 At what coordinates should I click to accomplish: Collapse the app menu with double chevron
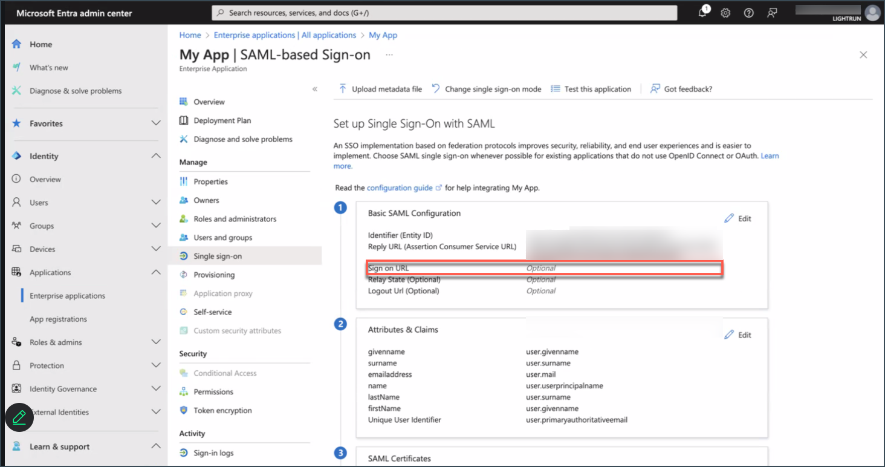[x=314, y=89]
